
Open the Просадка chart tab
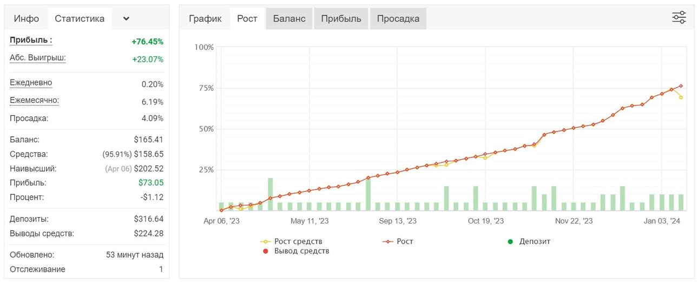pos(398,18)
